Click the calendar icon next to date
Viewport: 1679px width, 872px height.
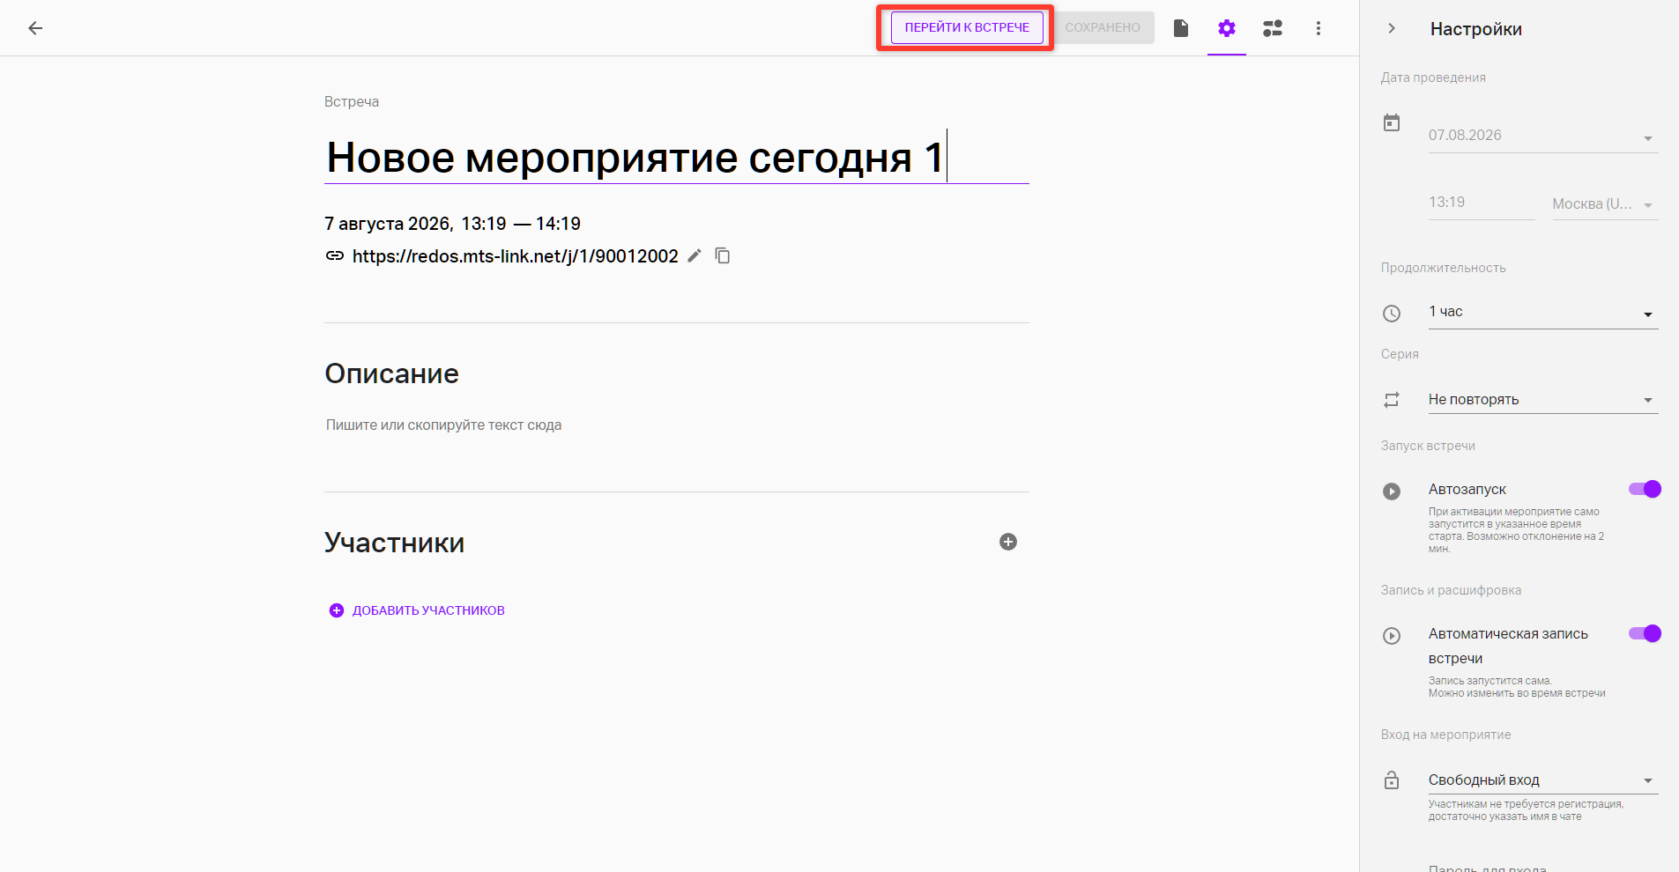pos(1392,122)
